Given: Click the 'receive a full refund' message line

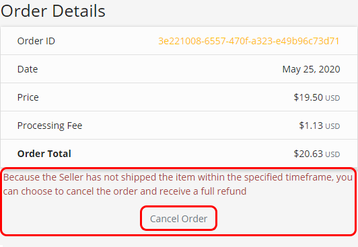Looking at the screenshot, I should (x=124, y=191).
